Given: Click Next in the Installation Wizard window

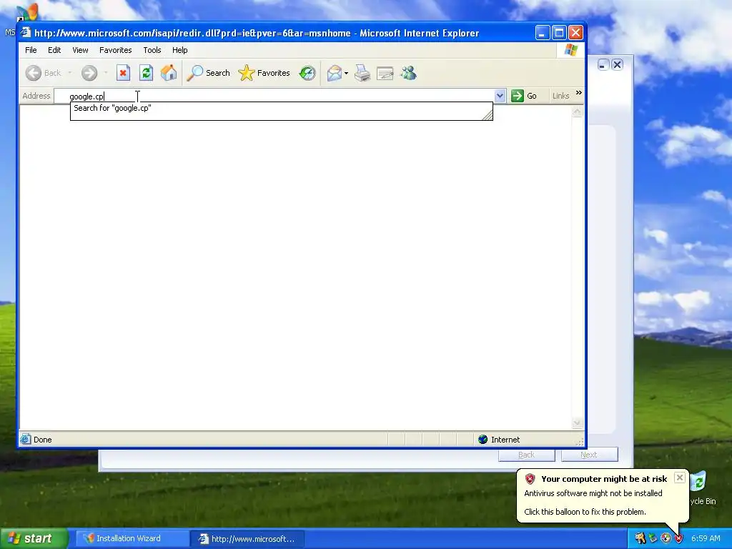Looking at the screenshot, I should (x=589, y=455).
